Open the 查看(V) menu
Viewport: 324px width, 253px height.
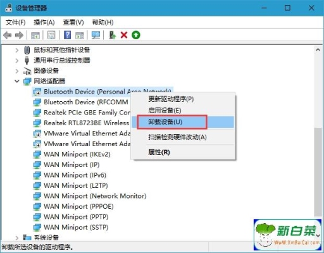pos(73,22)
